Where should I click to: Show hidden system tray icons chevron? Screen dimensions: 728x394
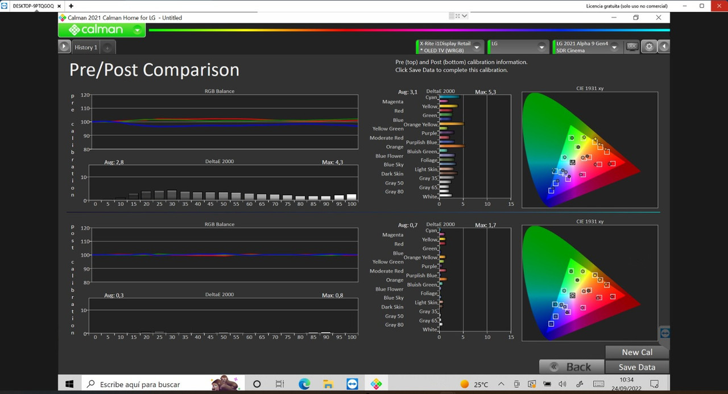point(501,384)
